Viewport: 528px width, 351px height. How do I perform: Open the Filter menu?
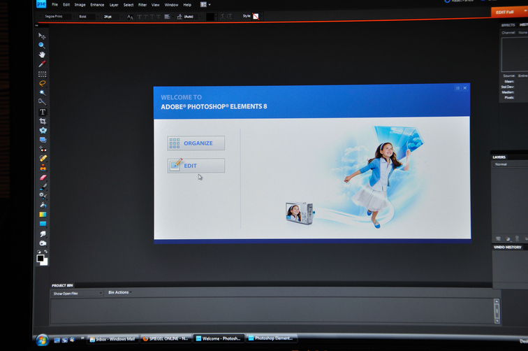click(142, 5)
